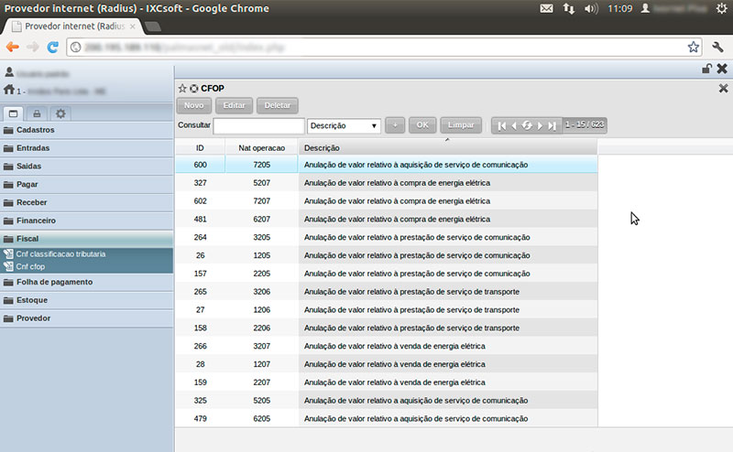Viewport: 733px width, 452px height.
Task: Click Nat operacao value 1207
Action: coord(262,364)
